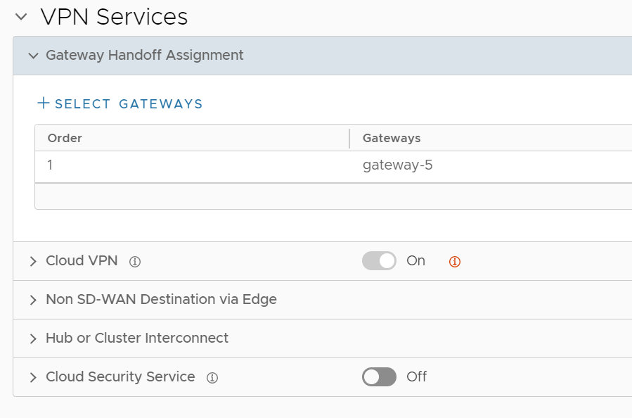Collapse the VPN Services section chevron

21,17
